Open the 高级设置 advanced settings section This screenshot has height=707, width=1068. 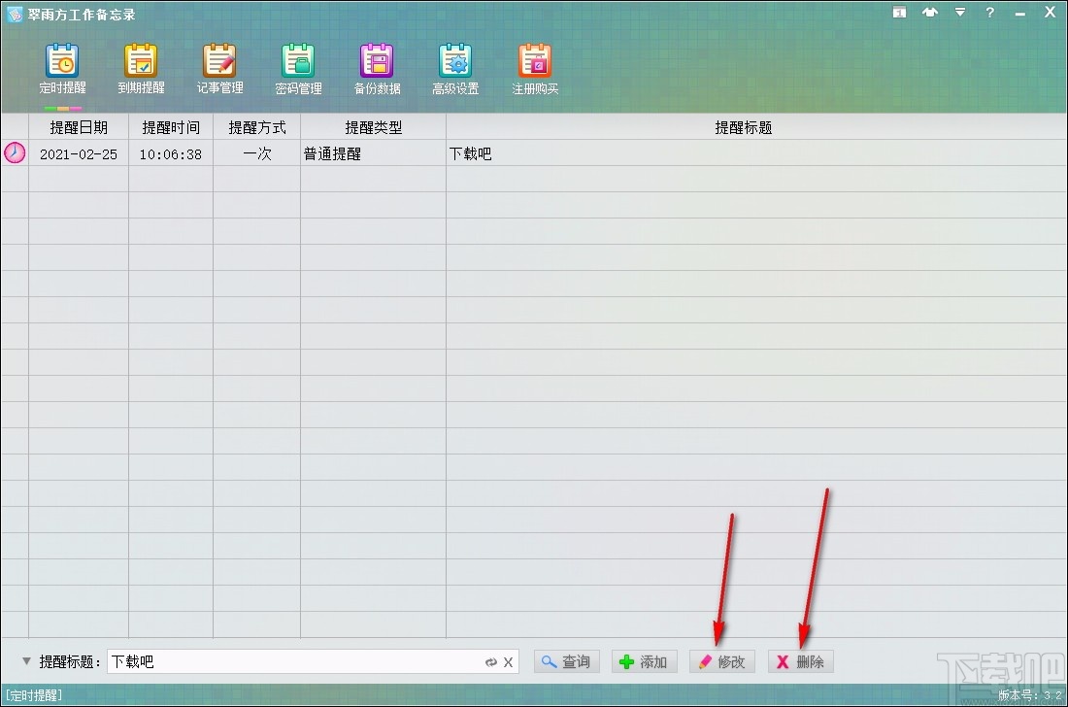[x=455, y=69]
